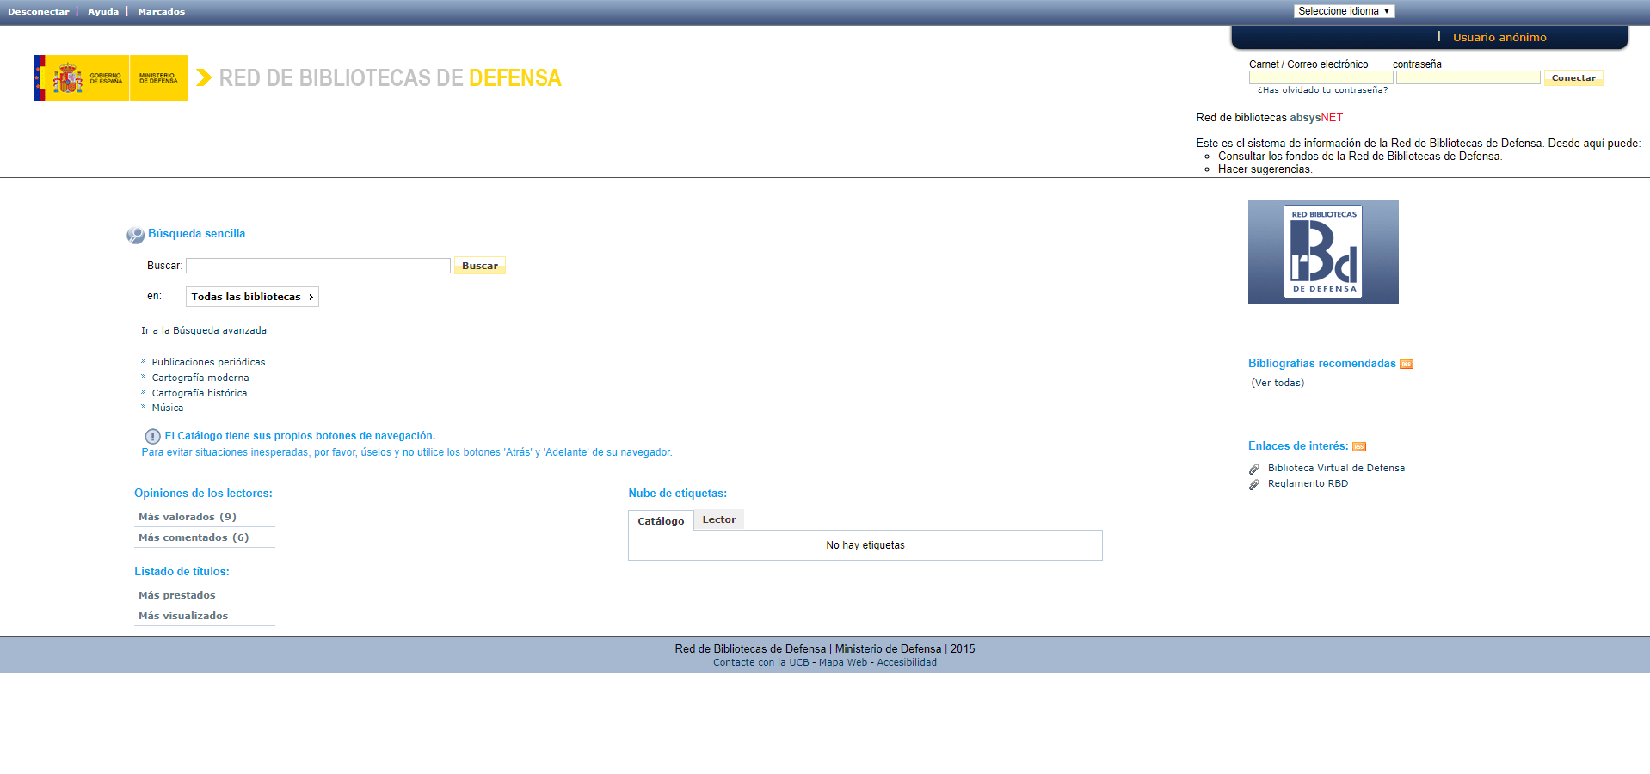Expand the Todas las bibliotecas selector
This screenshot has height=774, width=1650.
(252, 297)
